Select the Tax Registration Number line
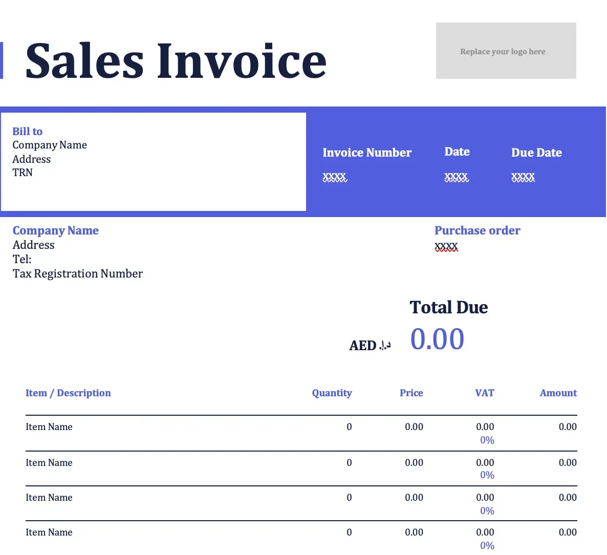Image resolution: width=607 pixels, height=555 pixels. pos(78,273)
